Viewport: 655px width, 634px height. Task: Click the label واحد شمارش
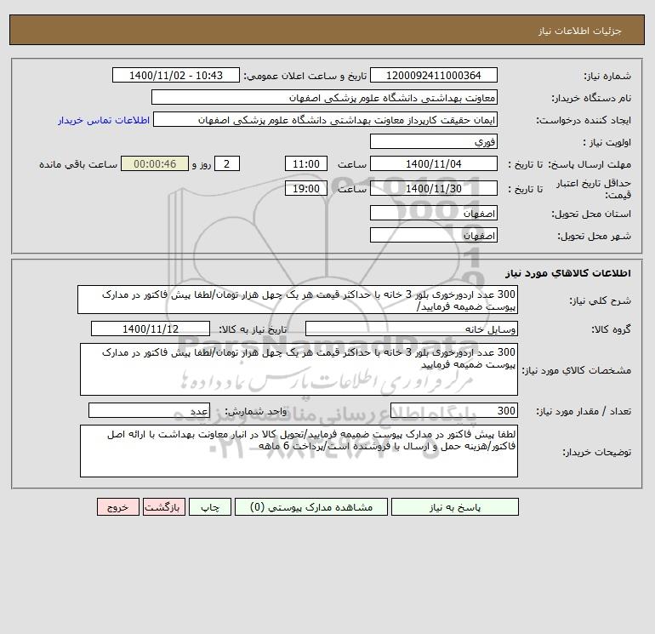pyautogui.click(x=256, y=411)
